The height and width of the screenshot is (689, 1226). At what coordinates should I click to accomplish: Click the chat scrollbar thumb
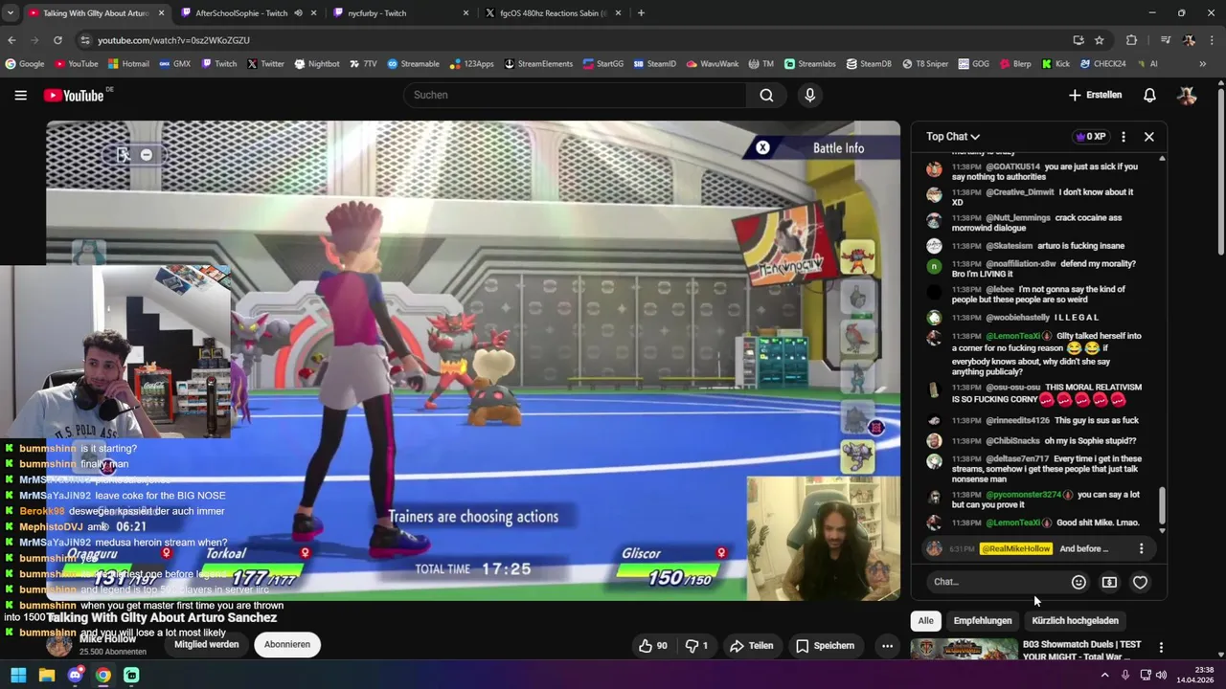(x=1162, y=504)
